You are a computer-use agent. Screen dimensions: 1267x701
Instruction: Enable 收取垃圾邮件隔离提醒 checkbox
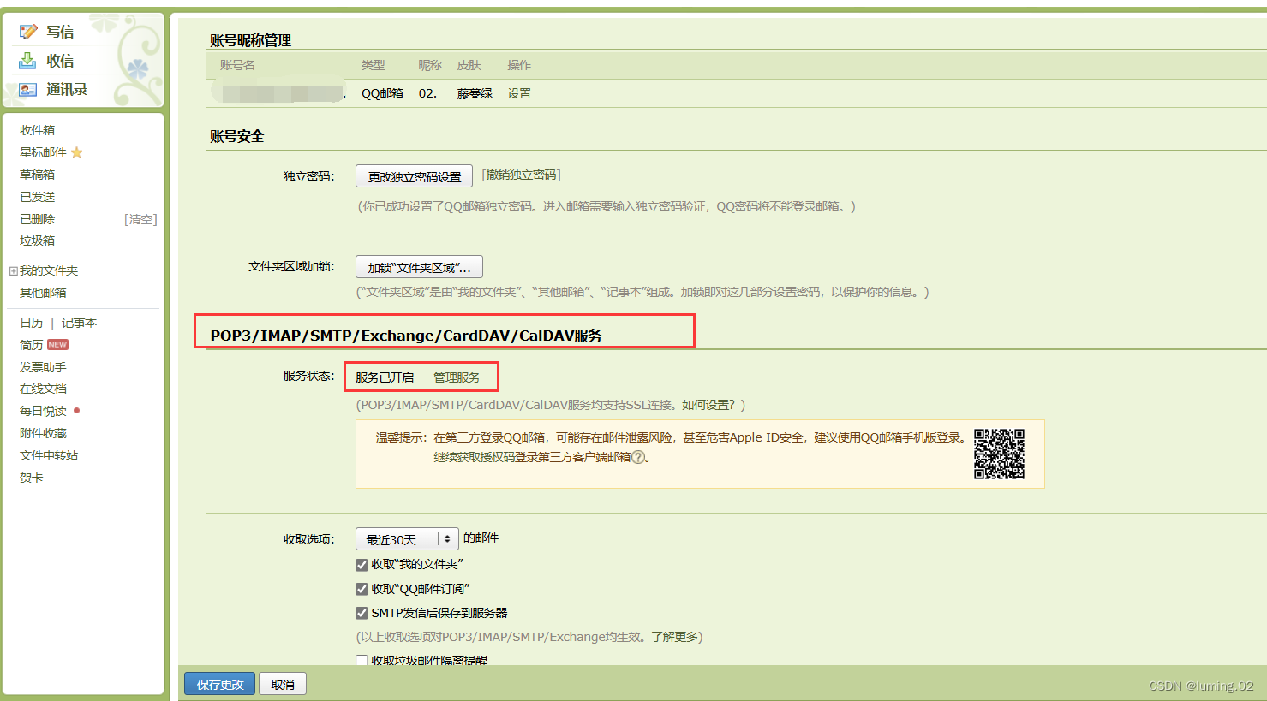click(362, 660)
